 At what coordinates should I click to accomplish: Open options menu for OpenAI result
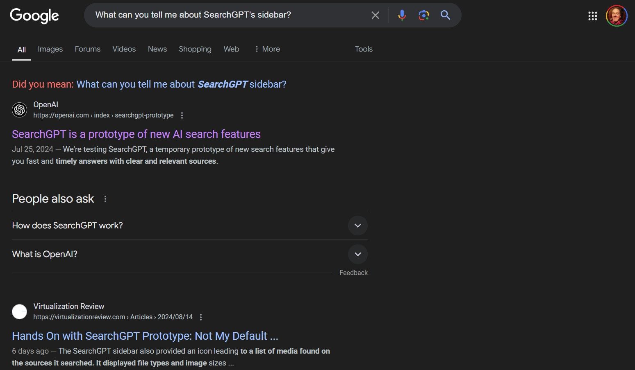(182, 115)
